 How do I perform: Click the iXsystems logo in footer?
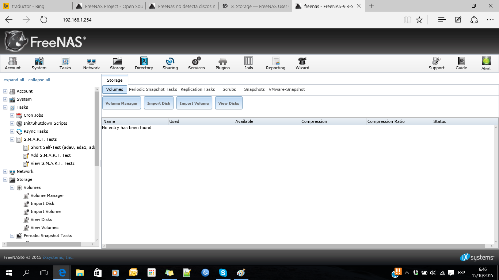pos(477,257)
